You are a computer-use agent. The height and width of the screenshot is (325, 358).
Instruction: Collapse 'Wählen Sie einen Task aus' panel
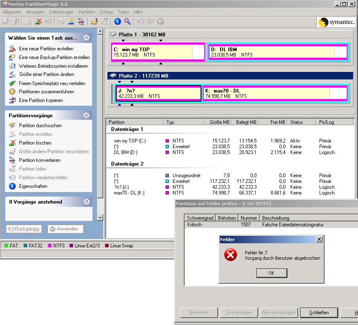point(86,38)
